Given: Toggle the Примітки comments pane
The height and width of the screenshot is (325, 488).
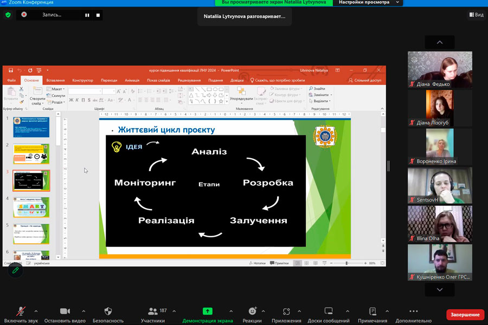Looking at the screenshot, I should pos(279,263).
